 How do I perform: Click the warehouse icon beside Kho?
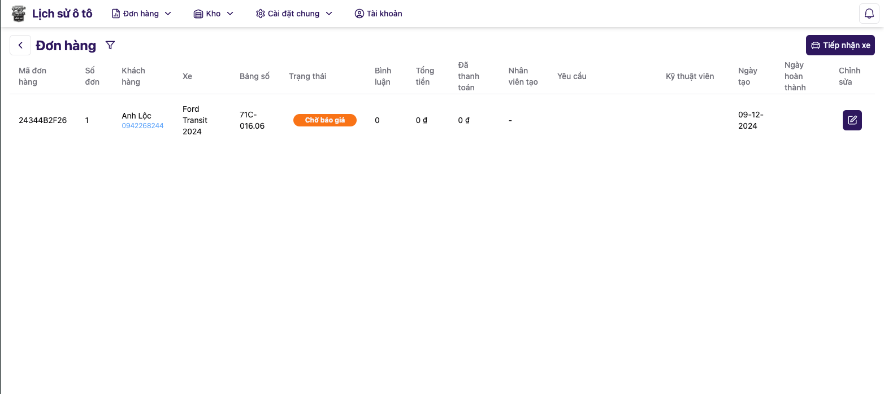[198, 14]
